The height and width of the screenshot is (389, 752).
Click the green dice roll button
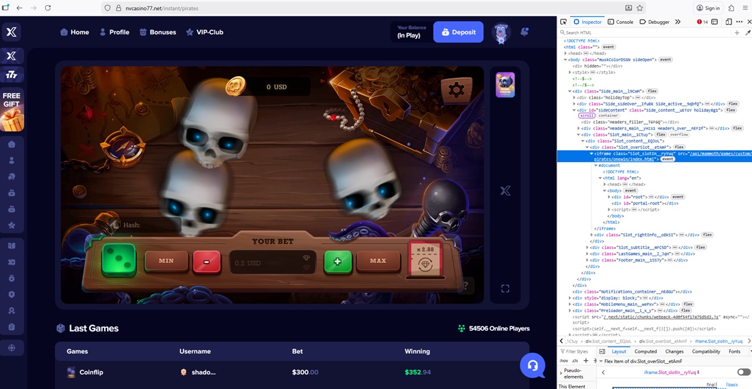click(118, 260)
